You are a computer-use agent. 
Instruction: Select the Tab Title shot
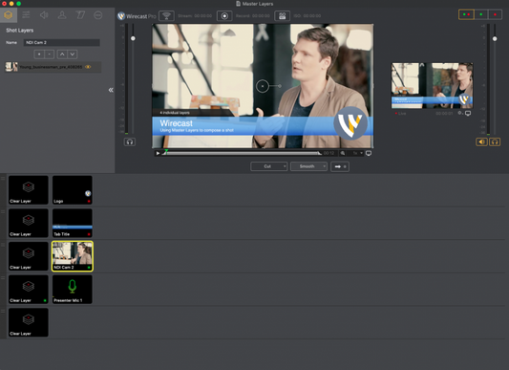(x=73, y=223)
